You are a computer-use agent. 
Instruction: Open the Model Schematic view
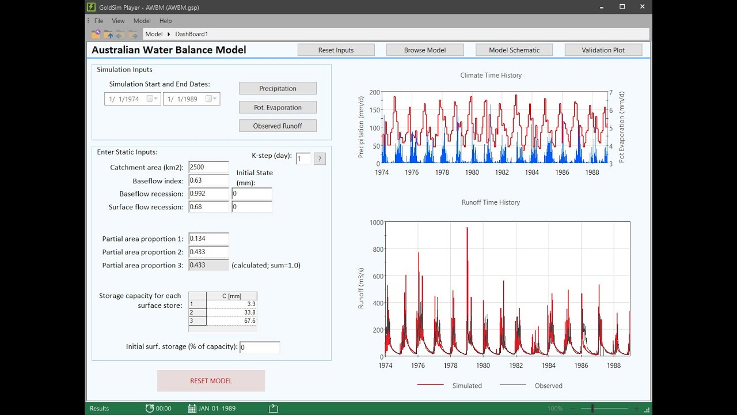click(514, 50)
